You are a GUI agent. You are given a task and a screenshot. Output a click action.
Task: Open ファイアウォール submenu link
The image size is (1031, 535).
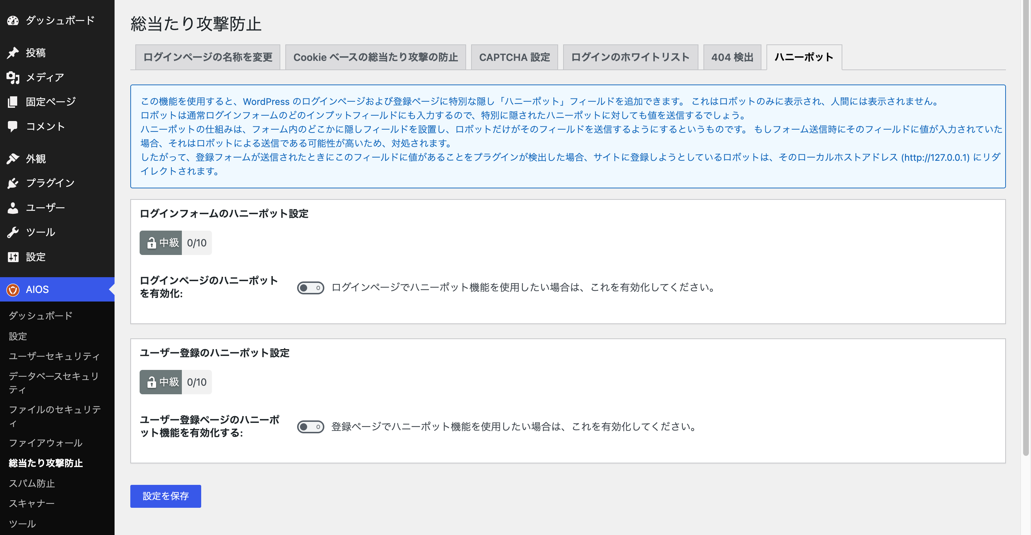[x=45, y=443]
